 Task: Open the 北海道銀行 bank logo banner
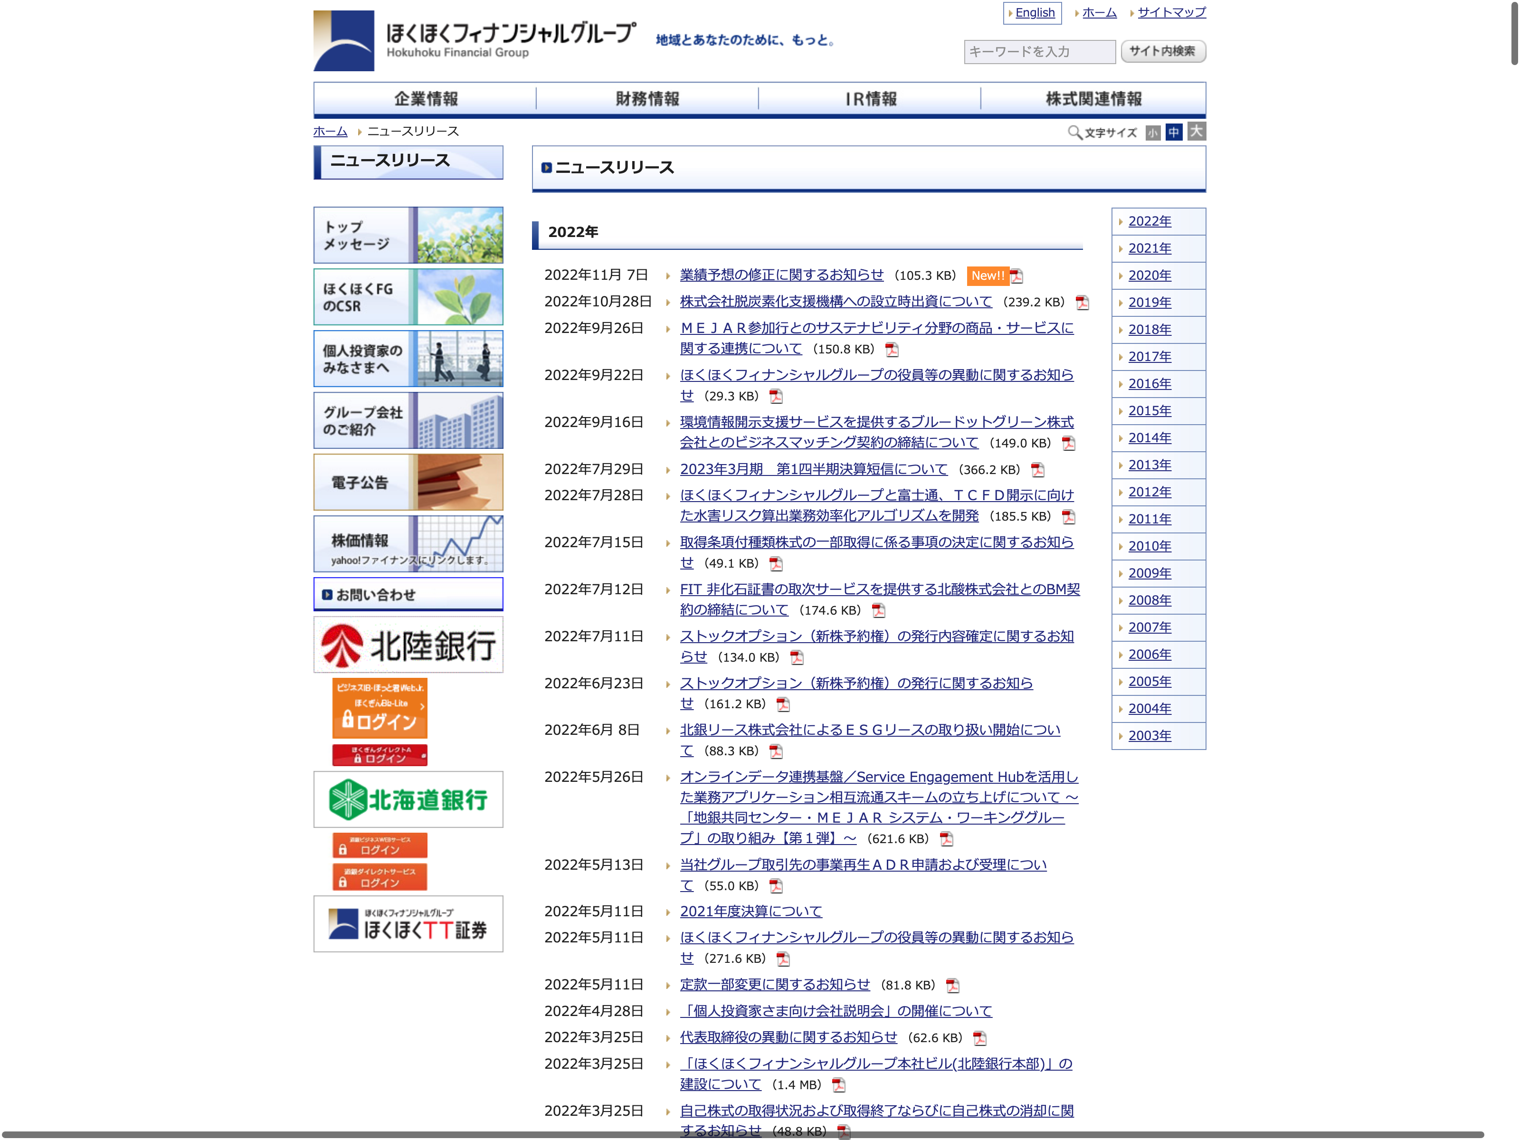(x=408, y=799)
